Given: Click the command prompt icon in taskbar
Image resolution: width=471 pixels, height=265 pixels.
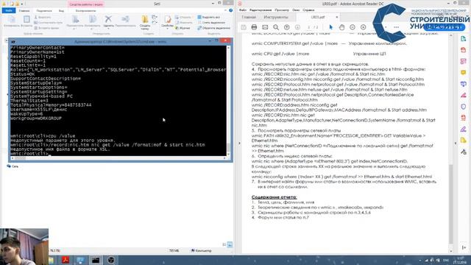Looking at the screenshot, I should (x=96, y=260).
